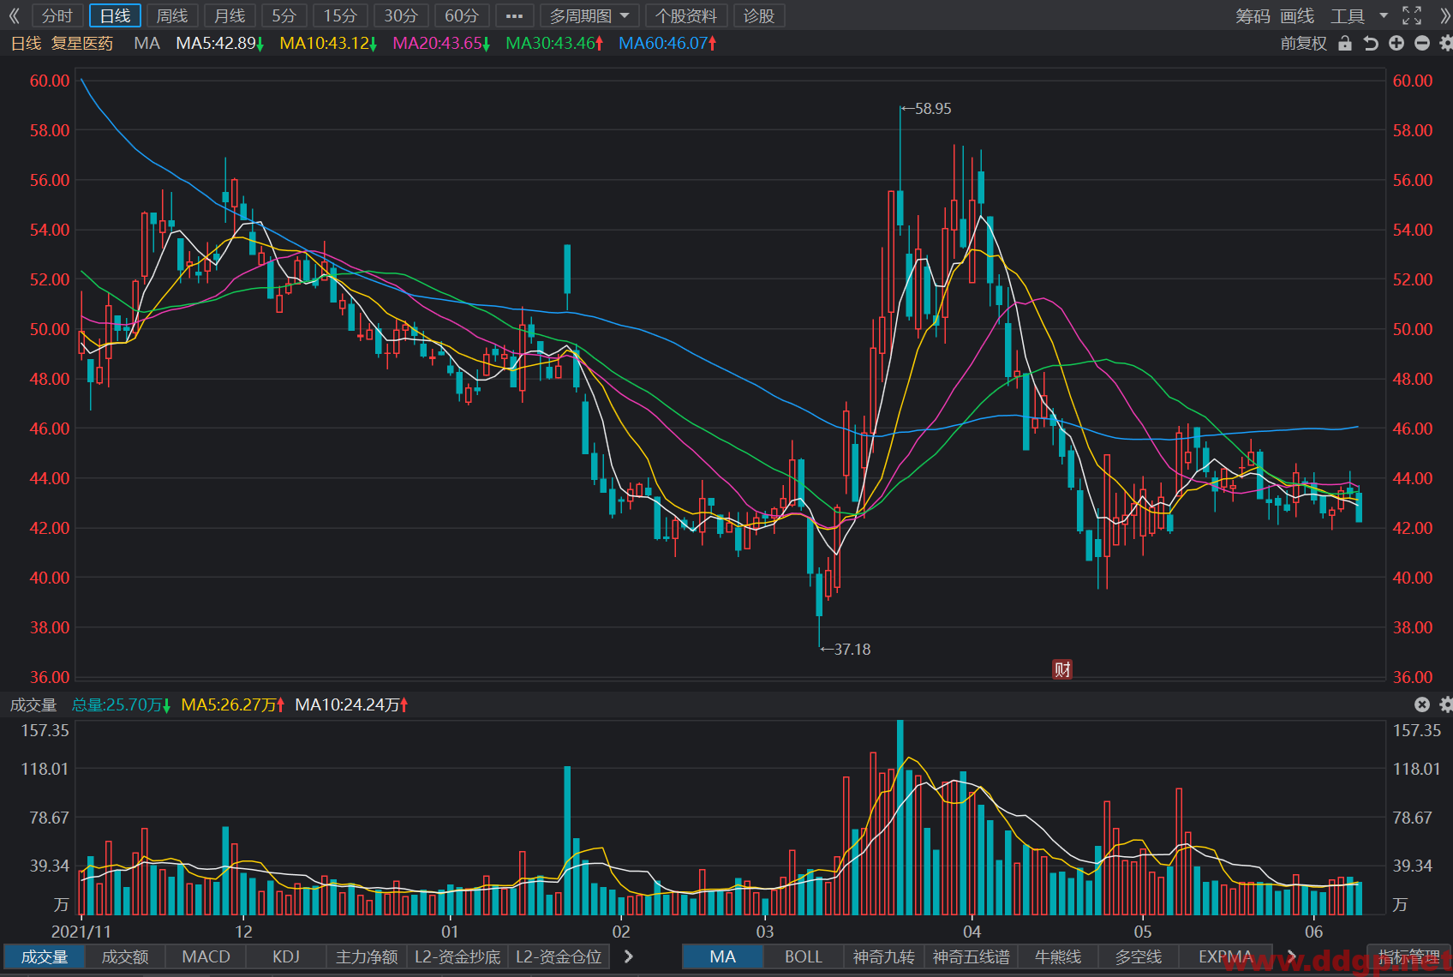
Task: Open the 多周期图 dropdown
Action: coord(589,15)
